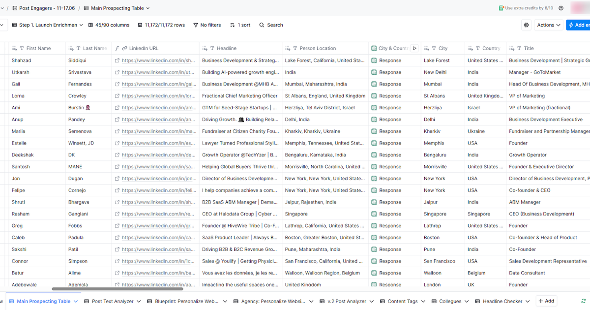Click the play arrow on City & Country column
This screenshot has width=590, height=310.
point(414,48)
